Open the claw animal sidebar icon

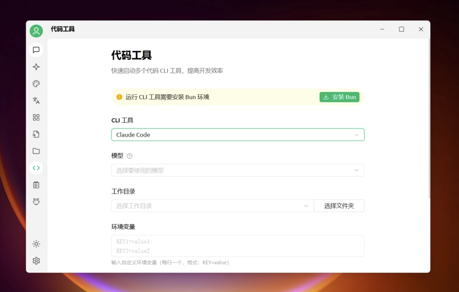click(x=36, y=202)
